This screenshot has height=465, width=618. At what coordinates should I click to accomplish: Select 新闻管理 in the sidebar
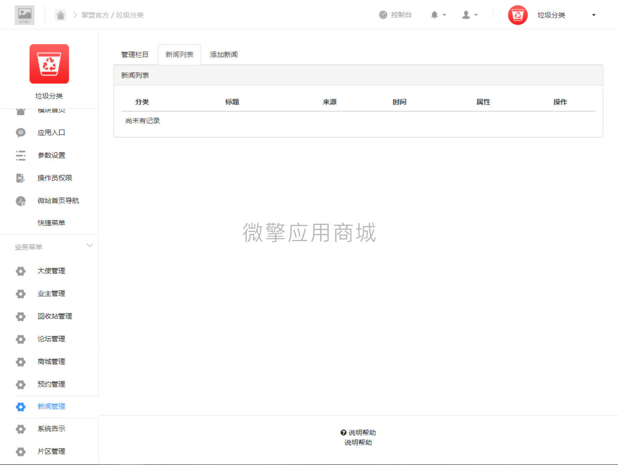click(x=51, y=407)
